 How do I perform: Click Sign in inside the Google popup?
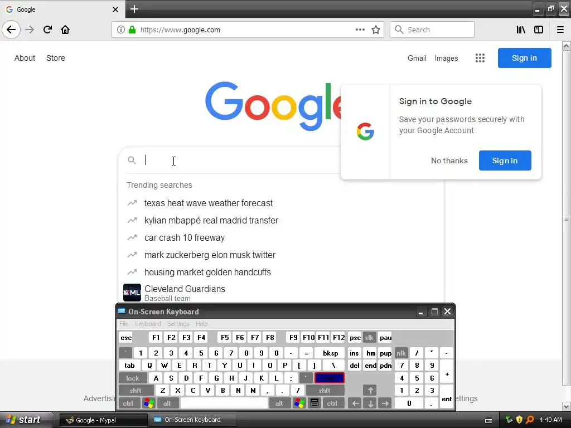click(505, 160)
